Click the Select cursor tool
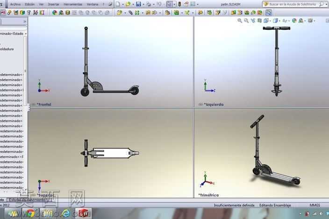The height and width of the screenshot is (219, 329). pyautogui.click(x=170, y=4)
